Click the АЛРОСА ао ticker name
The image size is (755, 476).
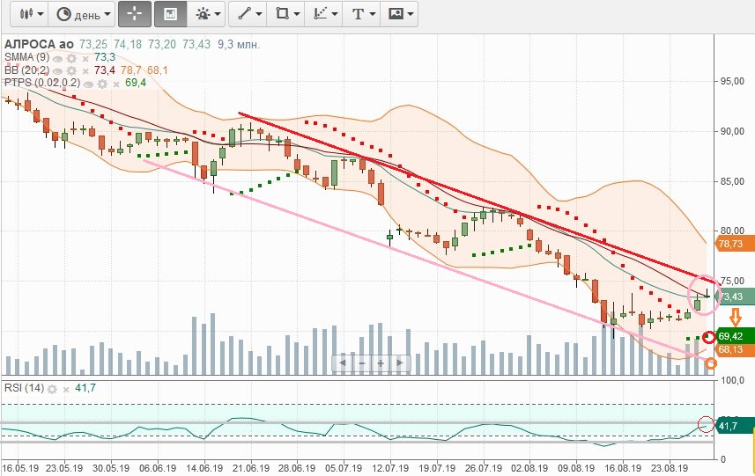40,44
